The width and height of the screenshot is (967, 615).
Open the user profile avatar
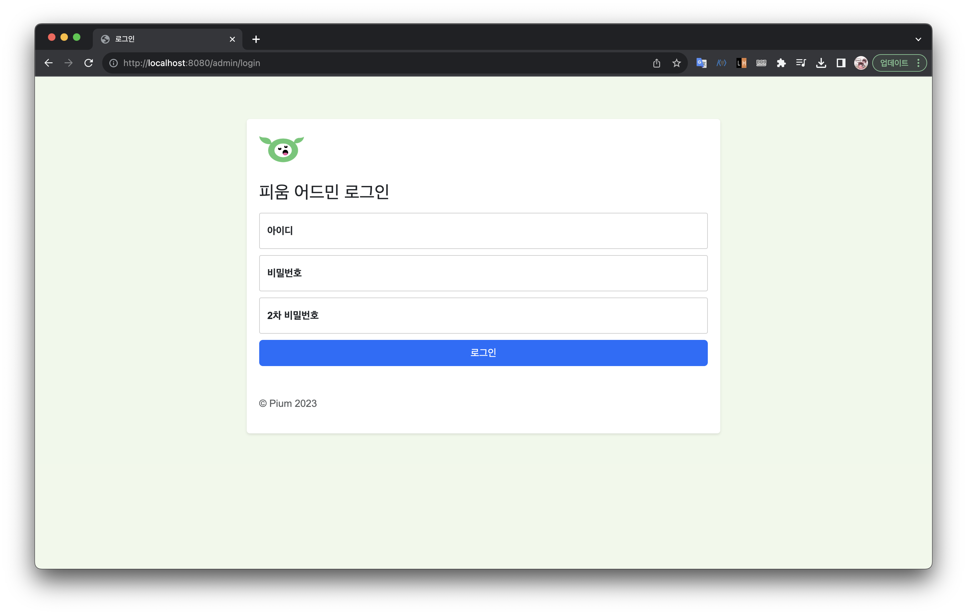pyautogui.click(x=860, y=63)
